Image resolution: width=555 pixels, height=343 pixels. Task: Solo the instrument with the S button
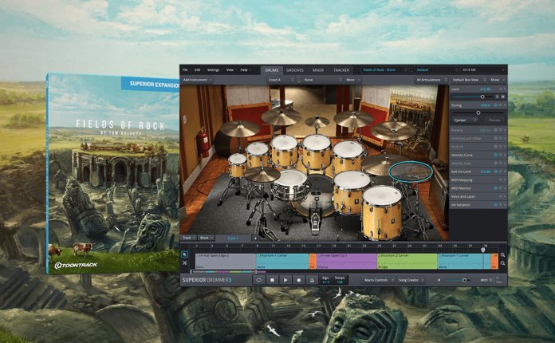497,97
